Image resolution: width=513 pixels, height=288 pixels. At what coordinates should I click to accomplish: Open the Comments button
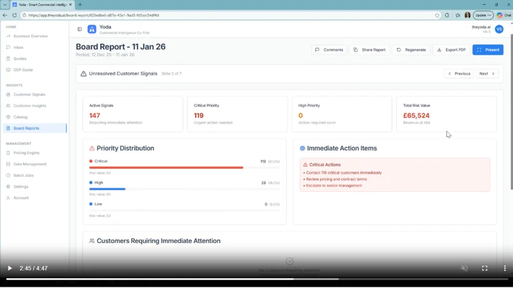tap(329, 50)
